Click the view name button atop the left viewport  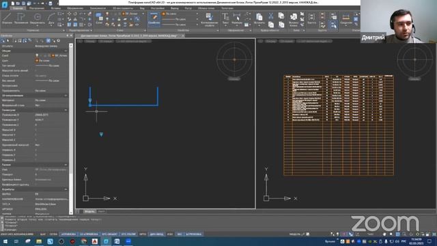tap(89, 41)
